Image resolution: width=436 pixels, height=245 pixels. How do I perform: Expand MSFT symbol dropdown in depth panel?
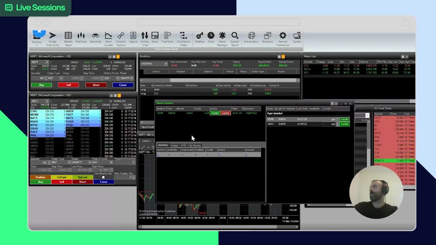47,101
